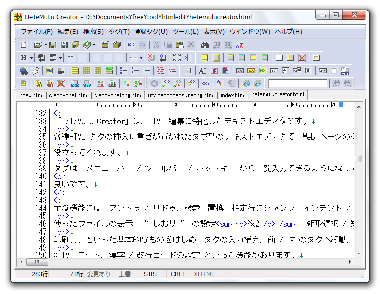Click the horizontal scrollbar thumb
Screen dimensions: 380x294
pyautogui.click(x=37, y=262)
